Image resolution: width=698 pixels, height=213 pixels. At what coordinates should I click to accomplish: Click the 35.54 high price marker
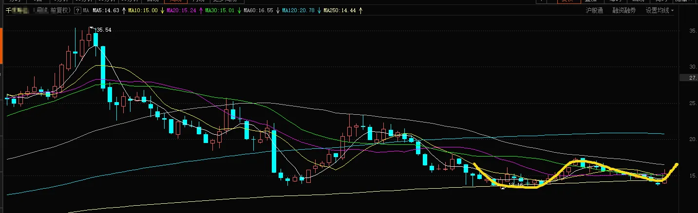(104, 30)
